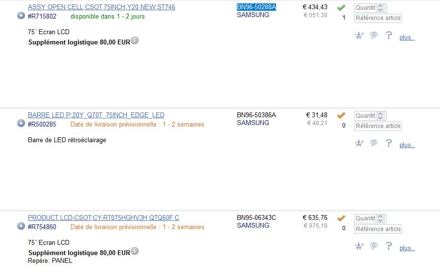Click Quantité field for PRODUCT LCD-CSOT item
The width and height of the screenshot is (440, 280).
coord(366,218)
